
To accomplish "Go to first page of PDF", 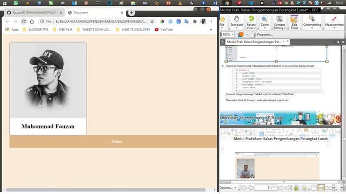I will [x=244, y=188].
